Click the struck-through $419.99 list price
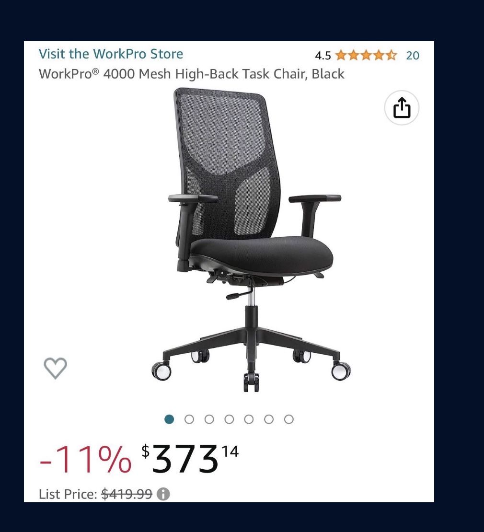The image size is (484, 532). (127, 494)
